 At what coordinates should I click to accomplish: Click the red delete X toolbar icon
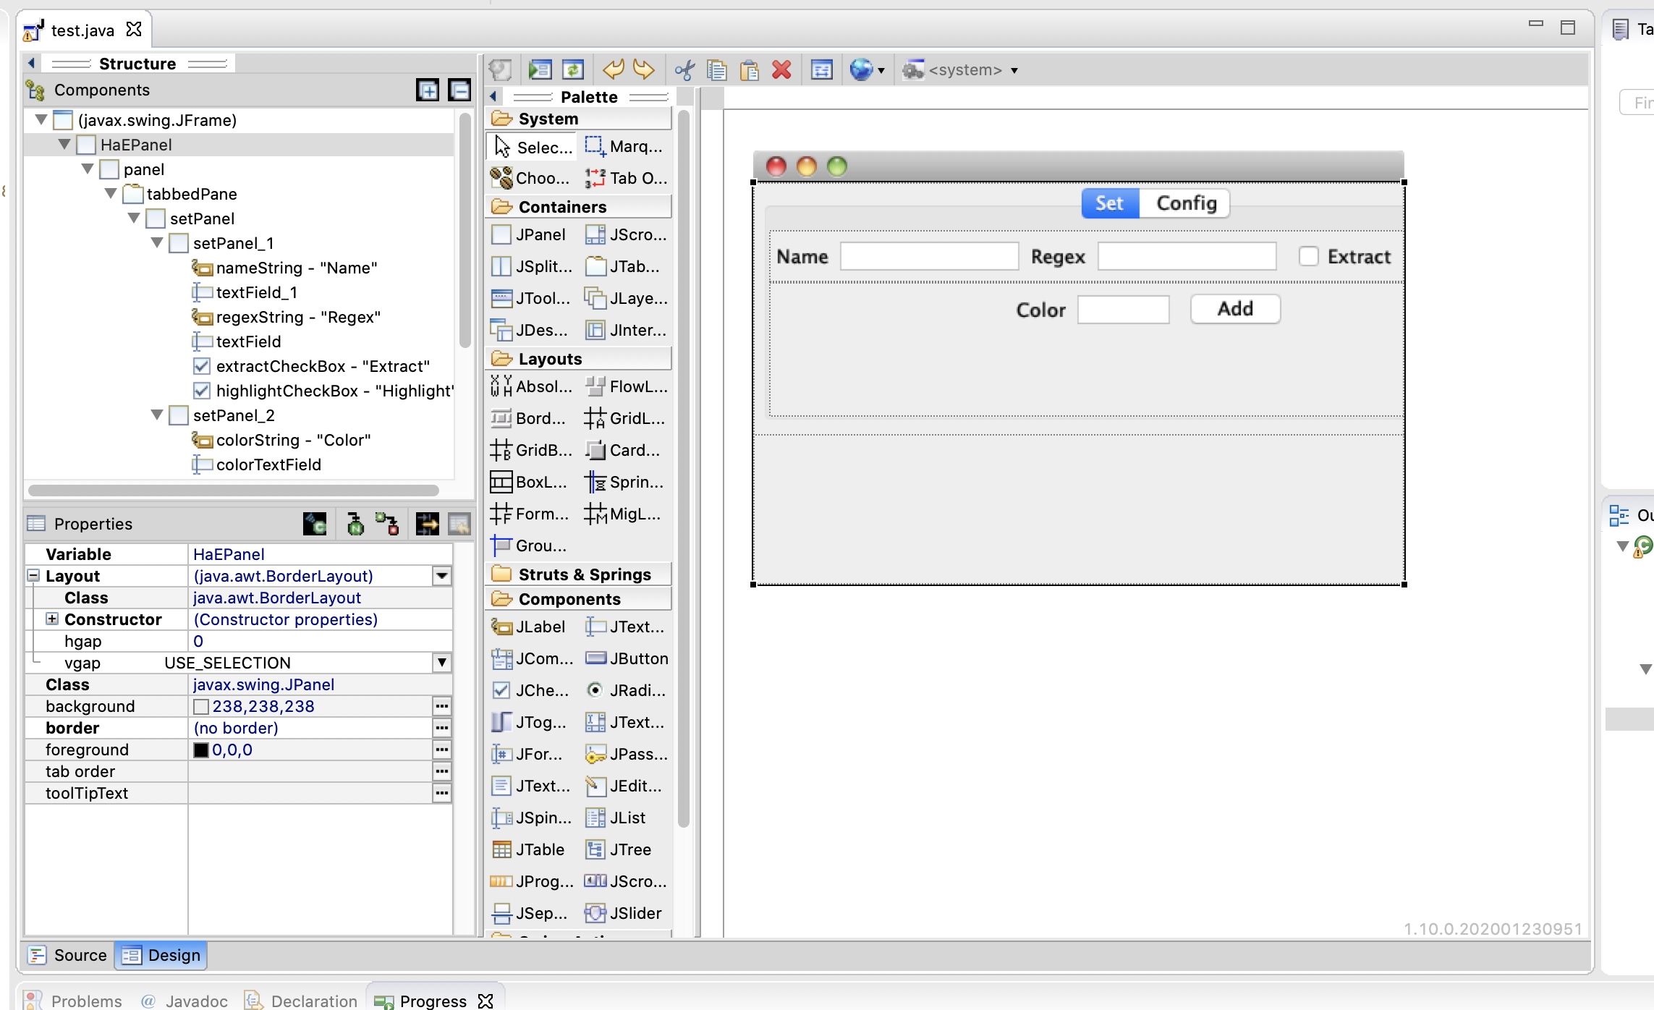click(x=781, y=70)
